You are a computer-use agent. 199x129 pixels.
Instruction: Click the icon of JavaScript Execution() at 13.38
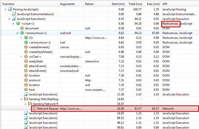[26, 94]
